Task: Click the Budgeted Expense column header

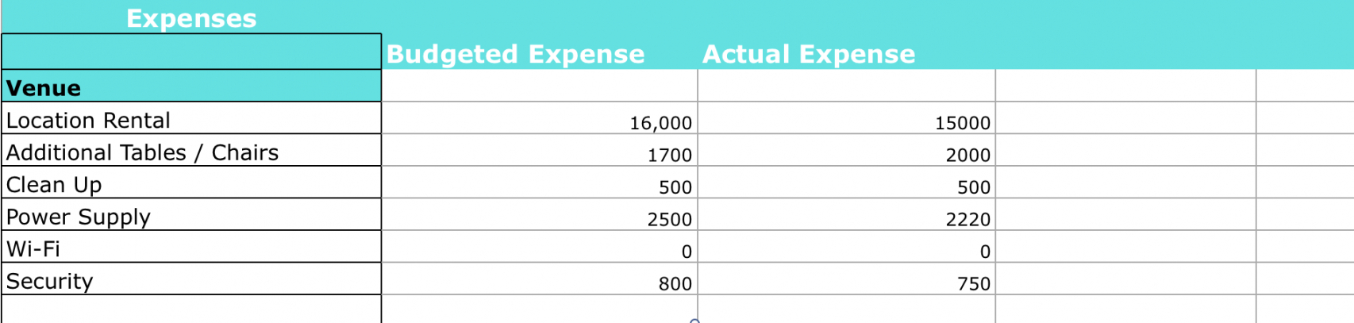Action: [x=515, y=53]
